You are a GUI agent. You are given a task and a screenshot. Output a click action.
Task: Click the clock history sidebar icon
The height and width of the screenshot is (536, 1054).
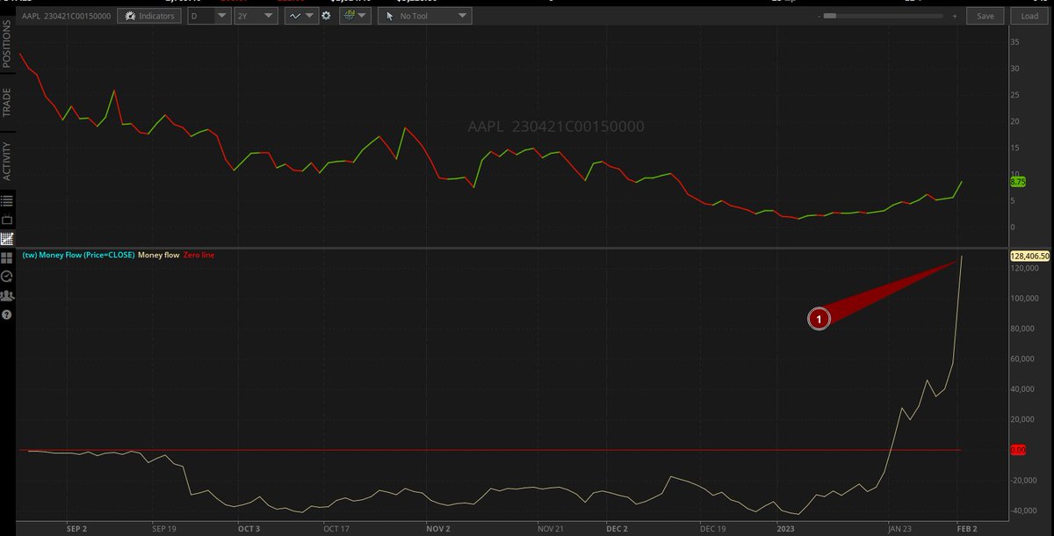pyautogui.click(x=7, y=276)
